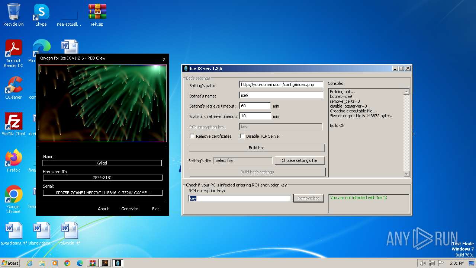Screen dimensions: 476x268
Task: Edit the Botnet's name field
Action: pyautogui.click(x=281, y=96)
